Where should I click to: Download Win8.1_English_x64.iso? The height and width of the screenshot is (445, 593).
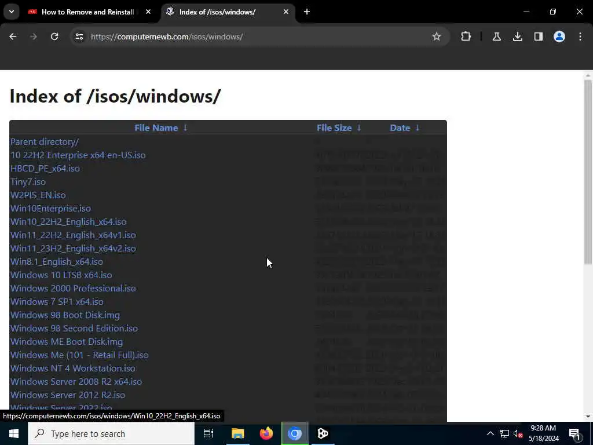[x=56, y=261]
